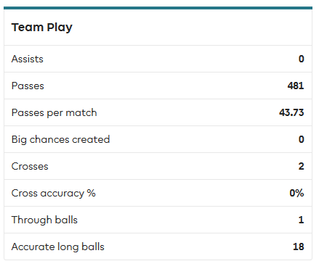Select the Through balls label
Viewport: 319px width, 269px height.
click(44, 220)
